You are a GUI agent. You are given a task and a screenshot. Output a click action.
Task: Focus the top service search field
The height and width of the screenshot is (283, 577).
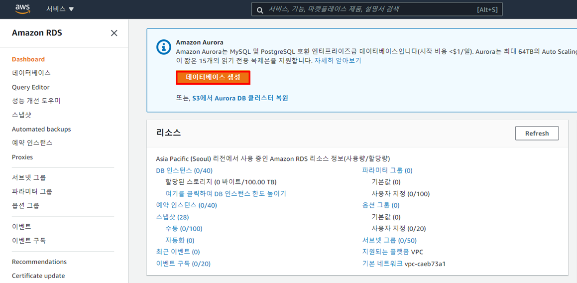[x=377, y=9]
